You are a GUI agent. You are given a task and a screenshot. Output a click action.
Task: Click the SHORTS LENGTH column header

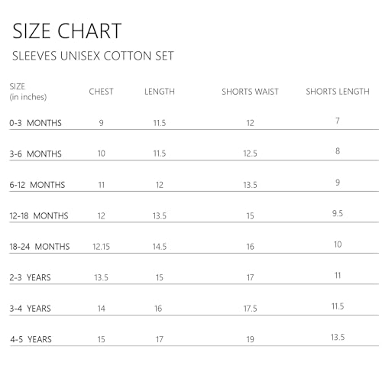click(338, 92)
